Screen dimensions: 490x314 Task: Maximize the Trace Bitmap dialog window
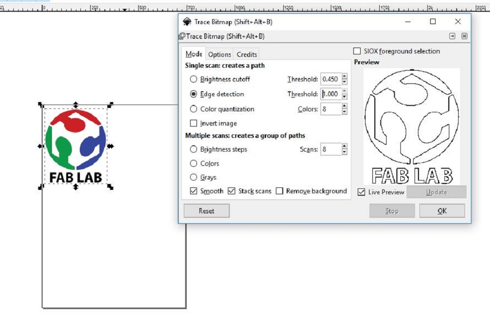[433, 22]
